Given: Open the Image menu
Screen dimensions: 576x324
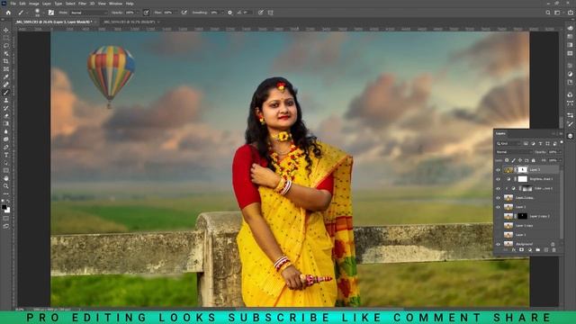Looking at the screenshot, I should click(33, 4).
